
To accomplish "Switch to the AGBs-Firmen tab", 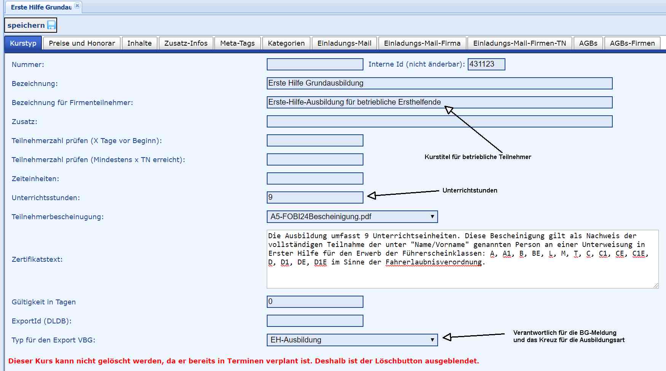I will 632,43.
